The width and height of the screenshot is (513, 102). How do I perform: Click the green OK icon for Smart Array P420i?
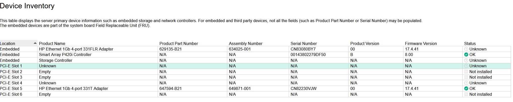click(x=466, y=55)
